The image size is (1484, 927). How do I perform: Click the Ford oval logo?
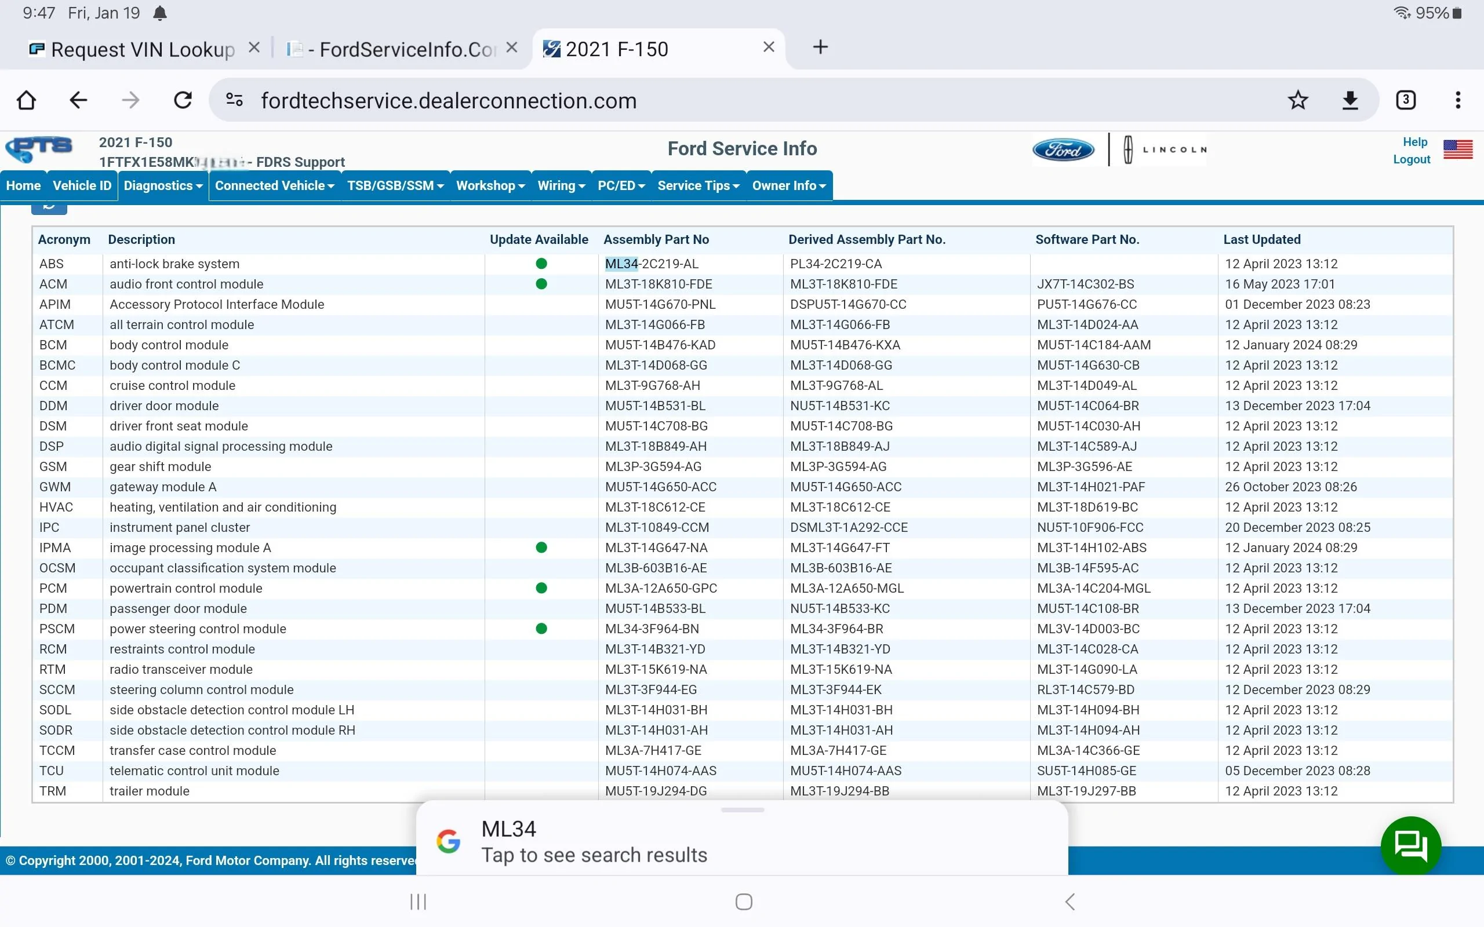[1064, 149]
